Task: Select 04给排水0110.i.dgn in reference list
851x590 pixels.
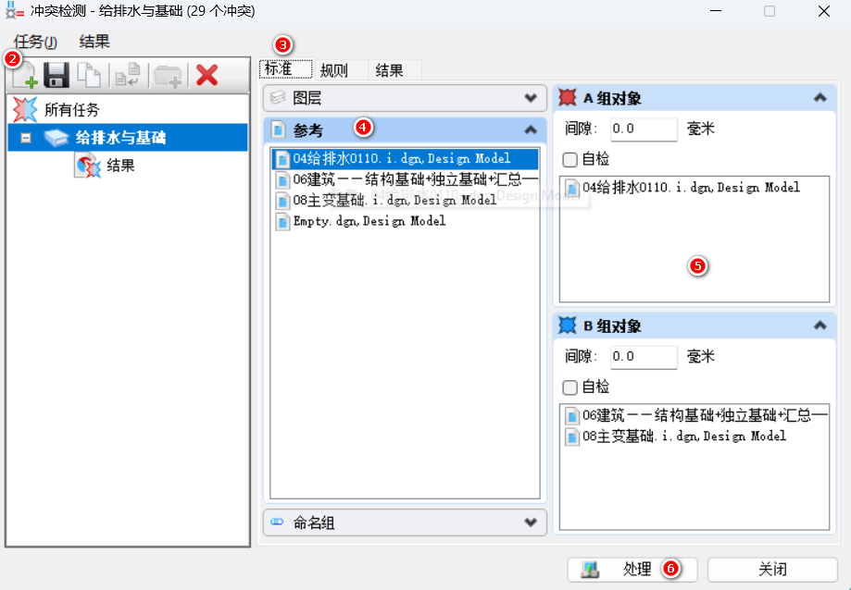Action: point(405,159)
